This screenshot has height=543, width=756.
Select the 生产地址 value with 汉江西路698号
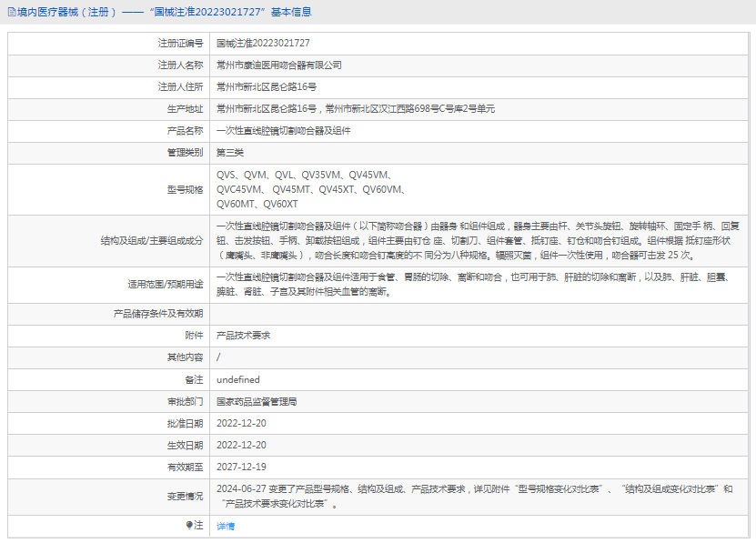coord(356,108)
